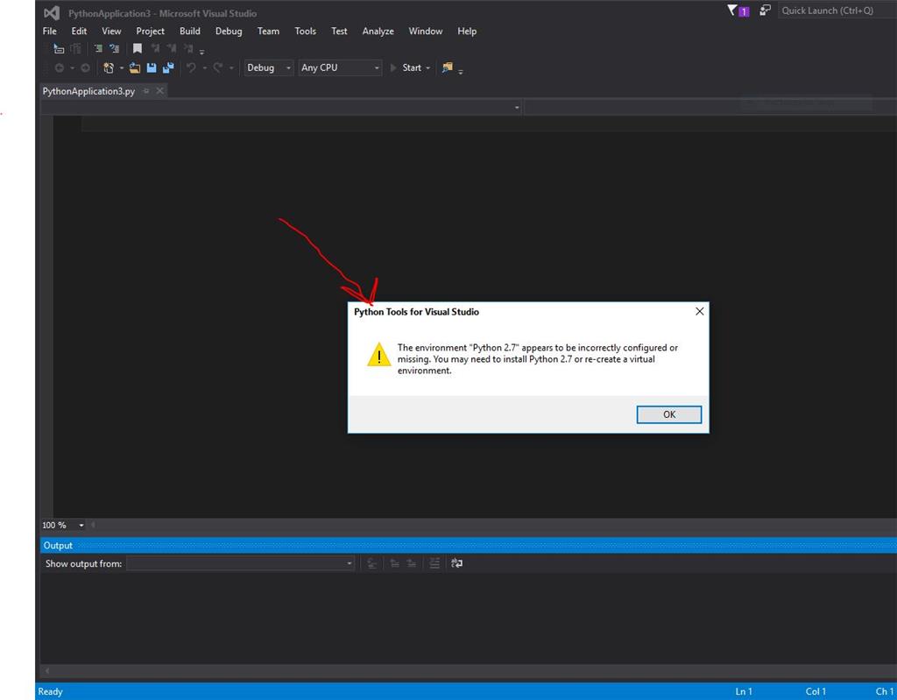Click the Visual Studio logo icon
This screenshot has height=700, width=897.
pyautogui.click(x=52, y=12)
